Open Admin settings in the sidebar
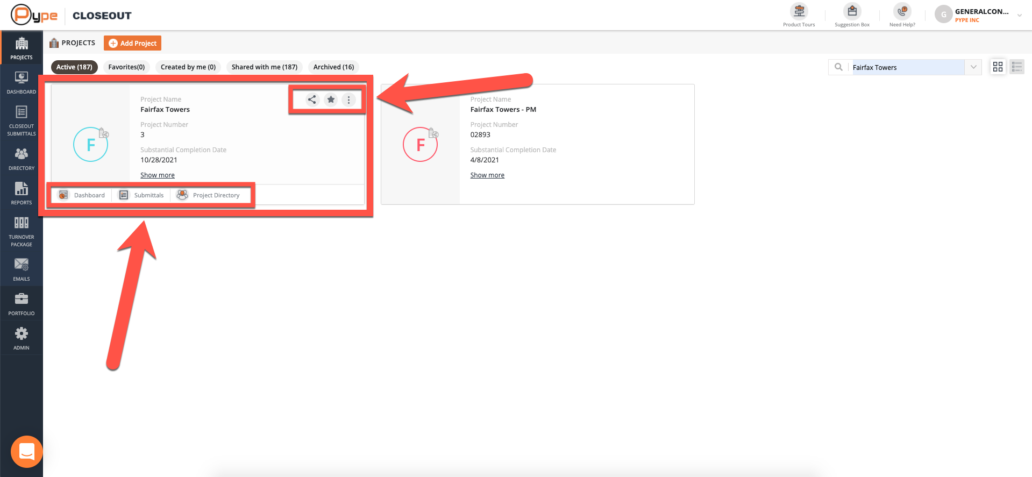The image size is (1032, 477). [22, 338]
